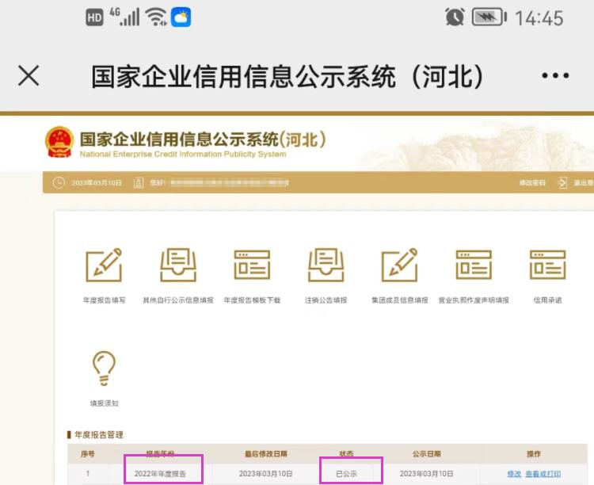Click 修改 link for the 2022 report
The image size is (594, 485).
click(x=514, y=474)
